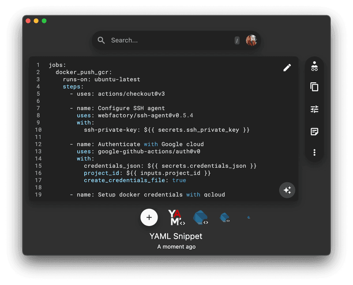Click the 'ssh-private-key' line
Screen dimensions: 353x285
(x=167, y=130)
